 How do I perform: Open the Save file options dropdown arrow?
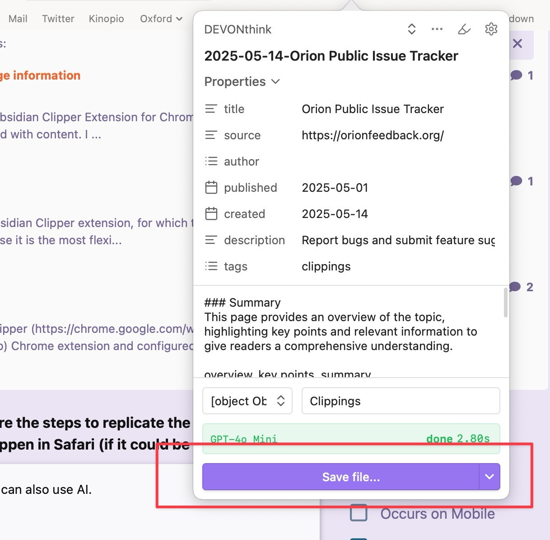click(489, 477)
